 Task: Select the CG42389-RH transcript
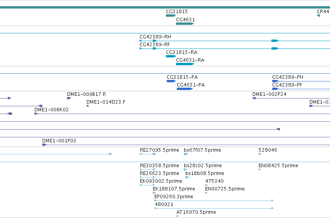click(235, 41)
